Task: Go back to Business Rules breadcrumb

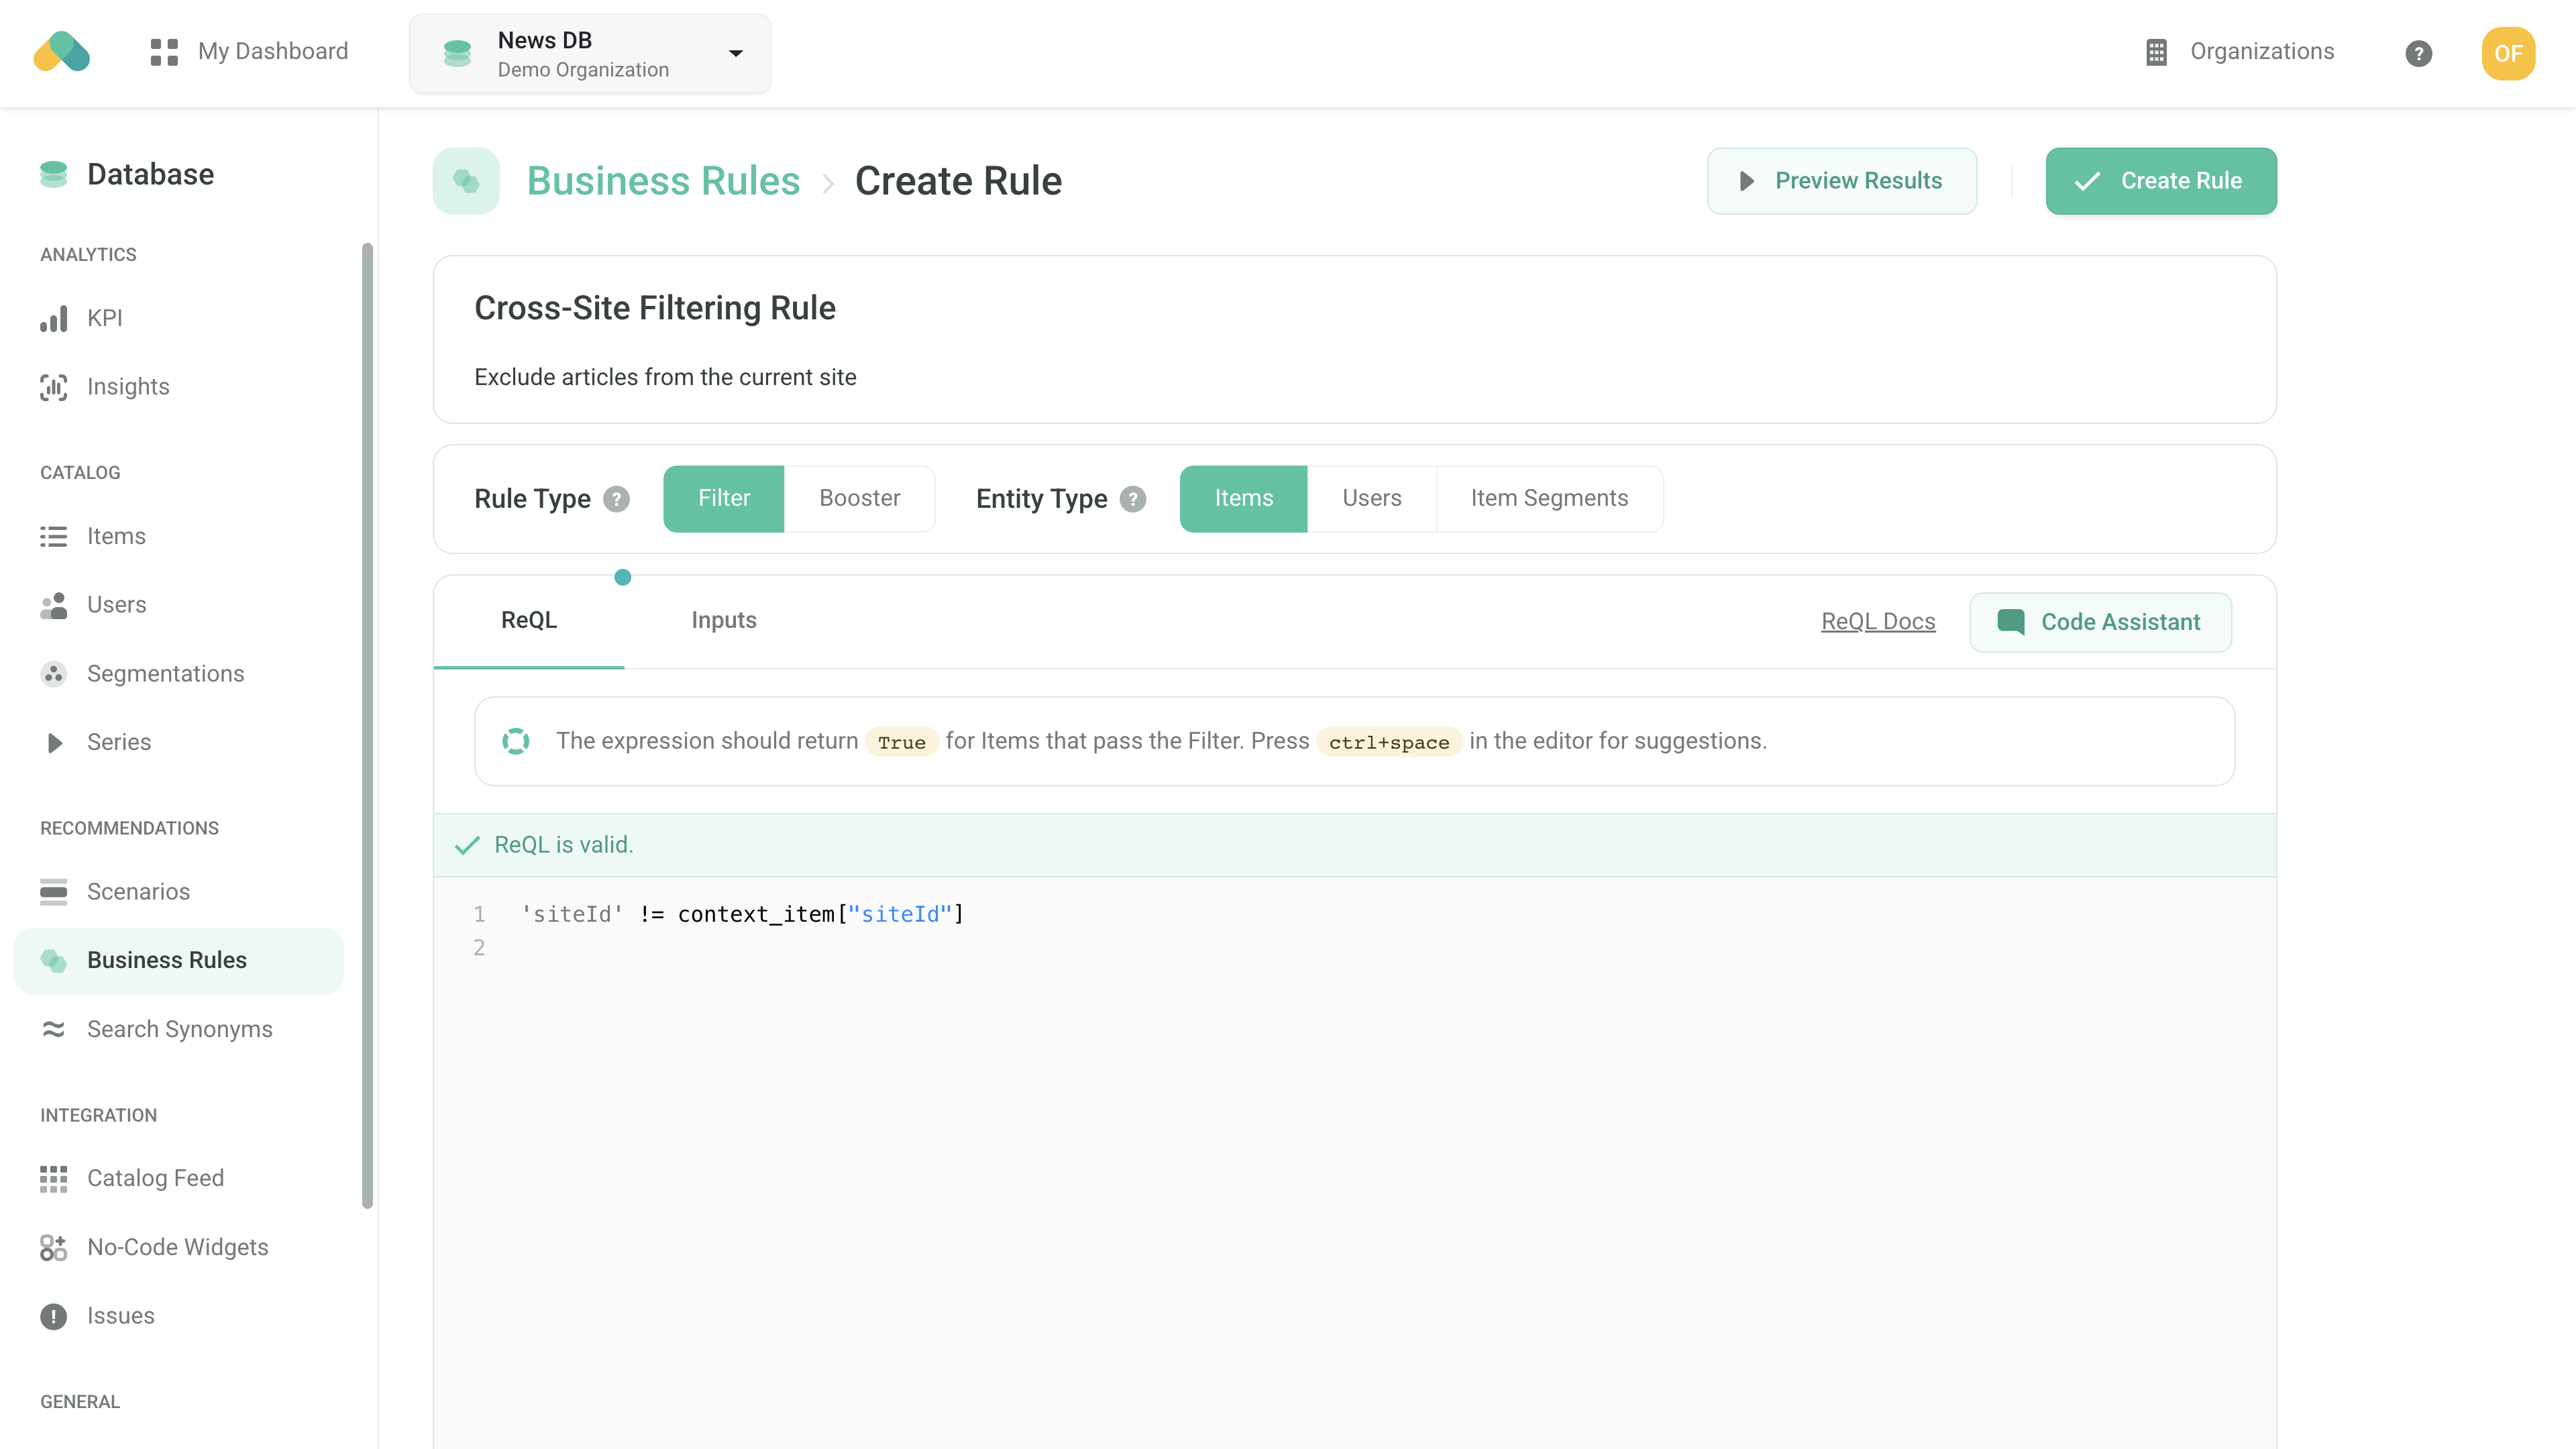Action: [x=664, y=181]
